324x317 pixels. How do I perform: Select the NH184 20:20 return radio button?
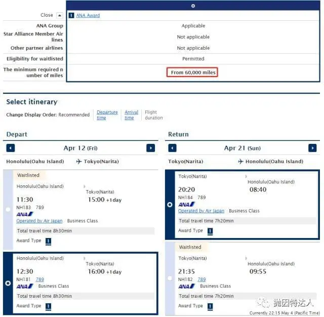pyautogui.click(x=170, y=205)
